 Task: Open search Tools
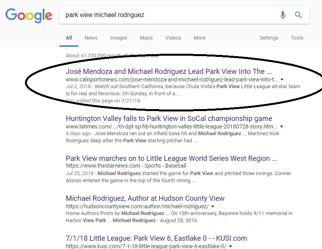tap(297, 38)
